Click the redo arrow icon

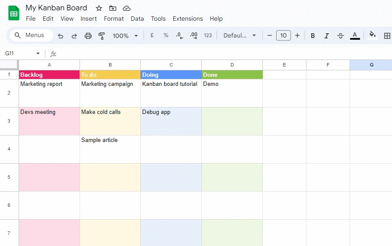tap(74, 36)
